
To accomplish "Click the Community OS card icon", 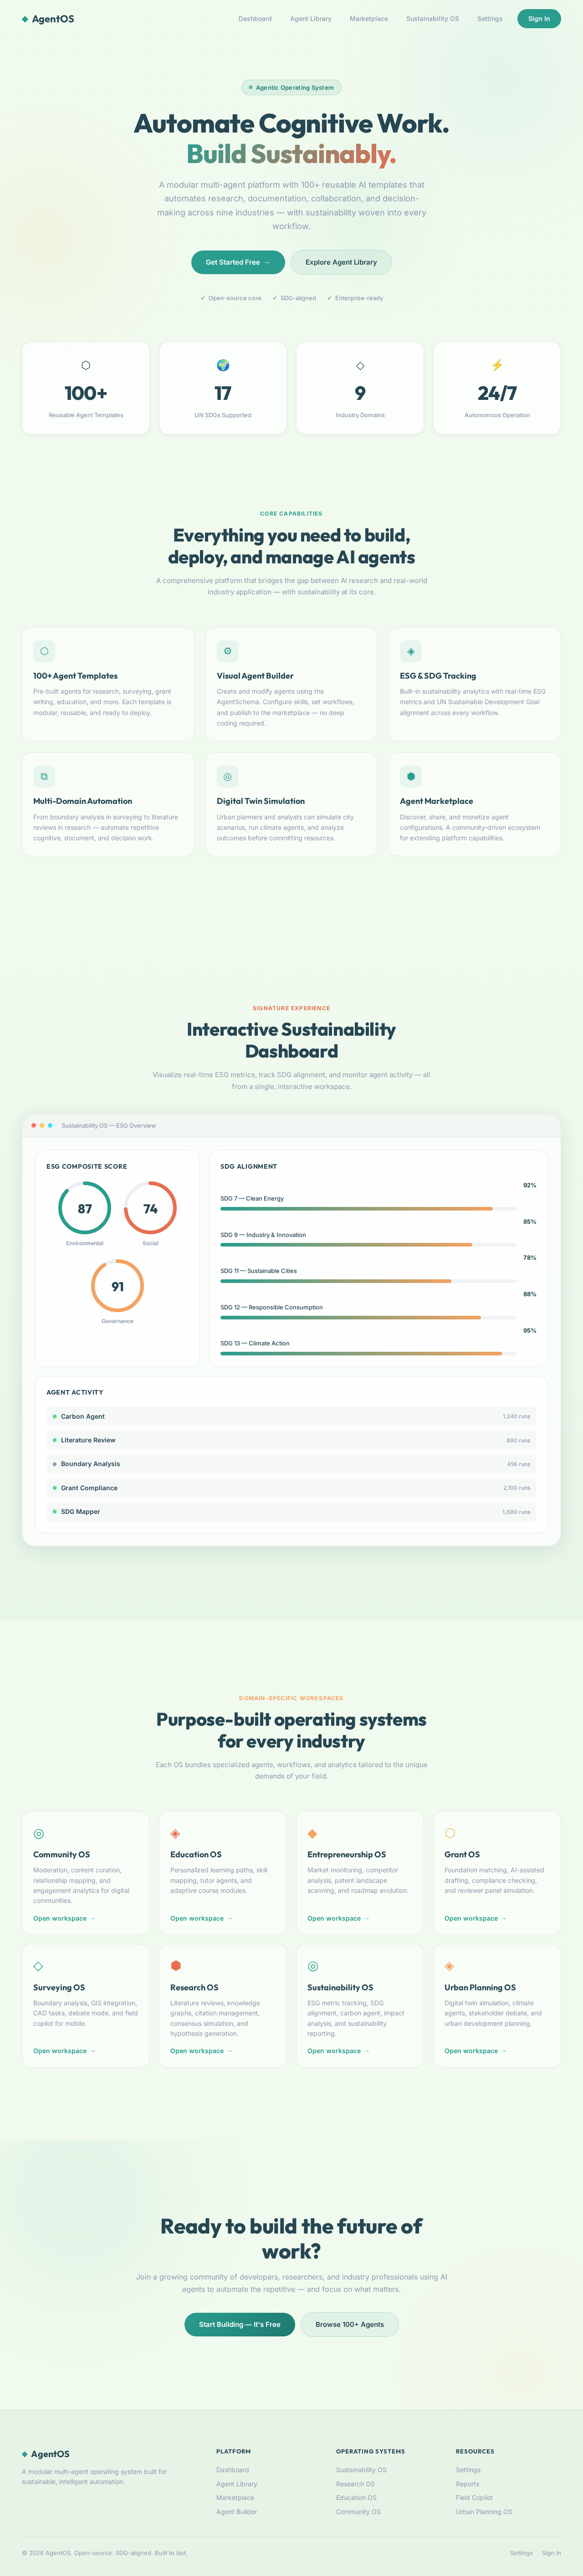I will [39, 1833].
